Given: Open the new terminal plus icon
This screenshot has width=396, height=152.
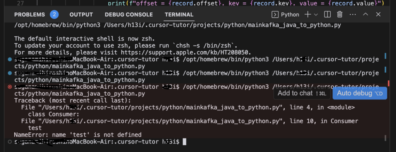Looking at the screenshot, I should pos(307,15).
